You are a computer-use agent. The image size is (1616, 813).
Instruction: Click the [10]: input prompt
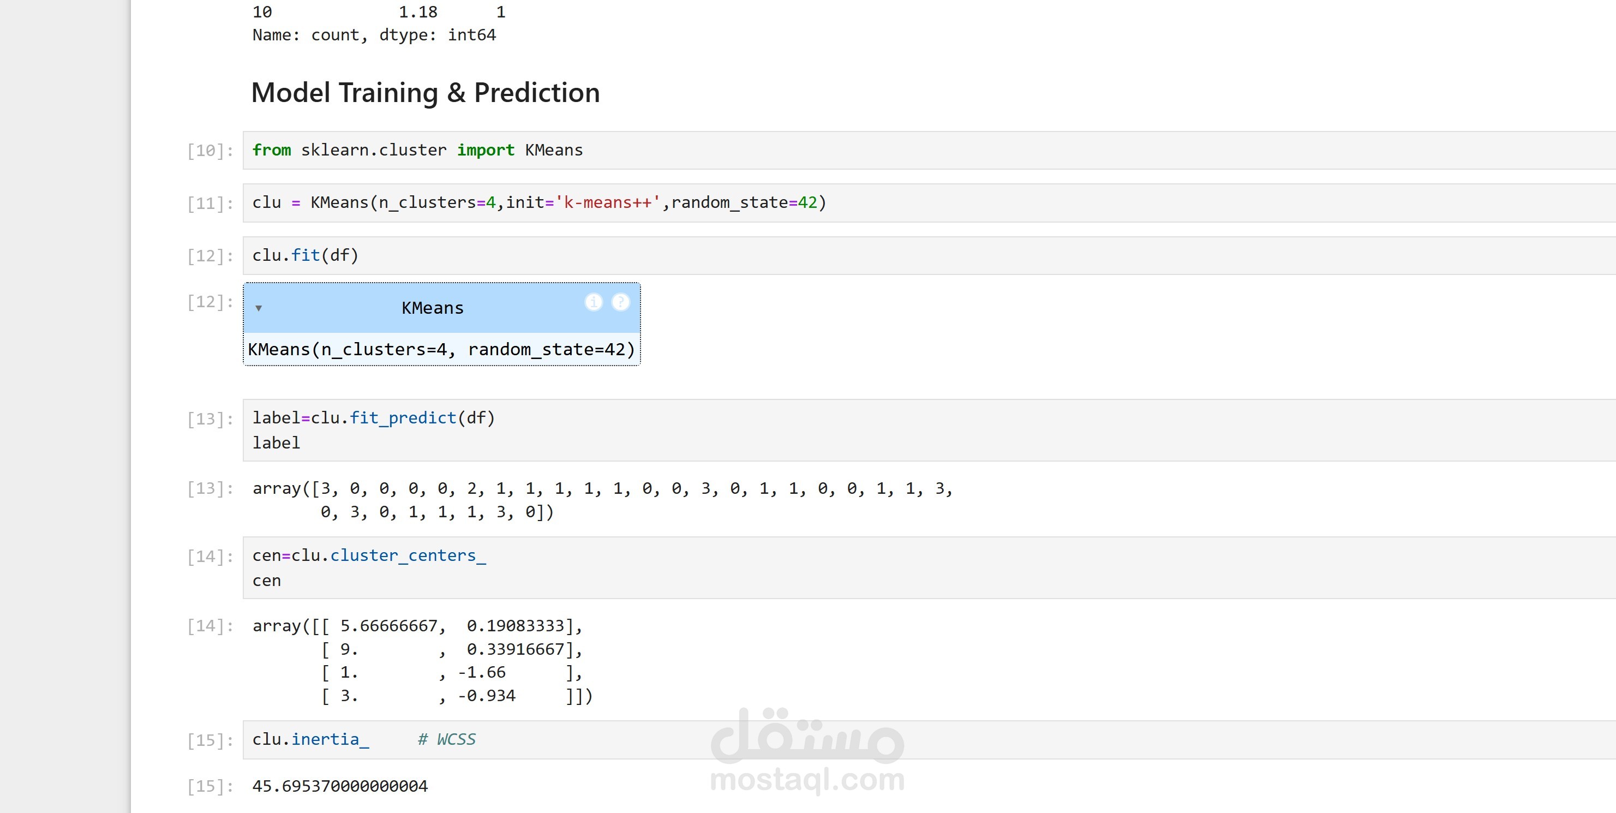click(210, 151)
